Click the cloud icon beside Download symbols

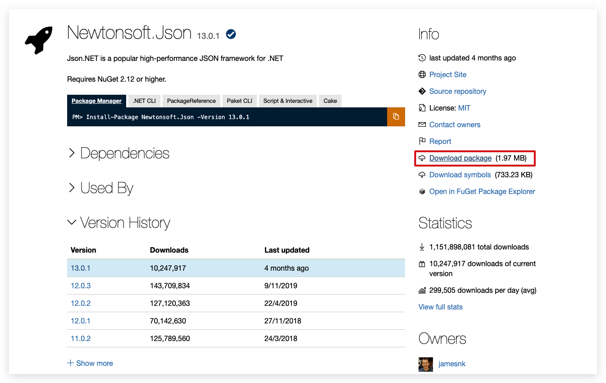point(422,175)
